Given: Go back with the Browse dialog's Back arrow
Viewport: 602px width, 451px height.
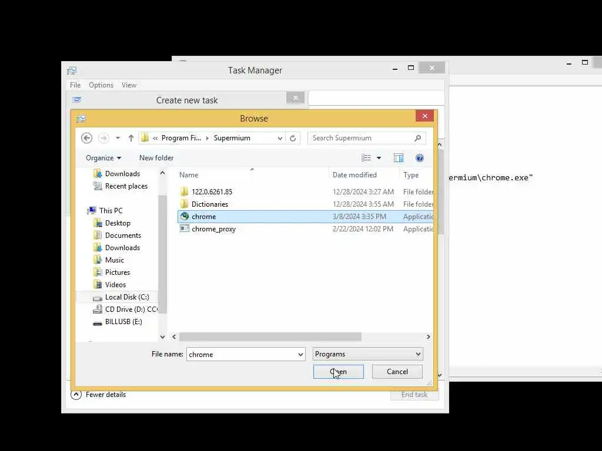Looking at the screenshot, I should [87, 138].
